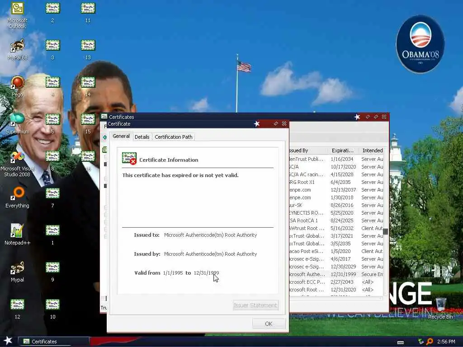463x347 pixels.
Task: Select row expiring 1/30/2018
Action: (x=336, y=197)
